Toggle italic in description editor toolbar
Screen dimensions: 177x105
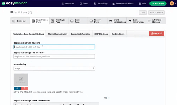[x=83, y=104]
